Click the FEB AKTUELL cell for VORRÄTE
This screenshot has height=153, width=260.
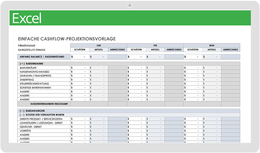pyautogui.click(x=155, y=131)
